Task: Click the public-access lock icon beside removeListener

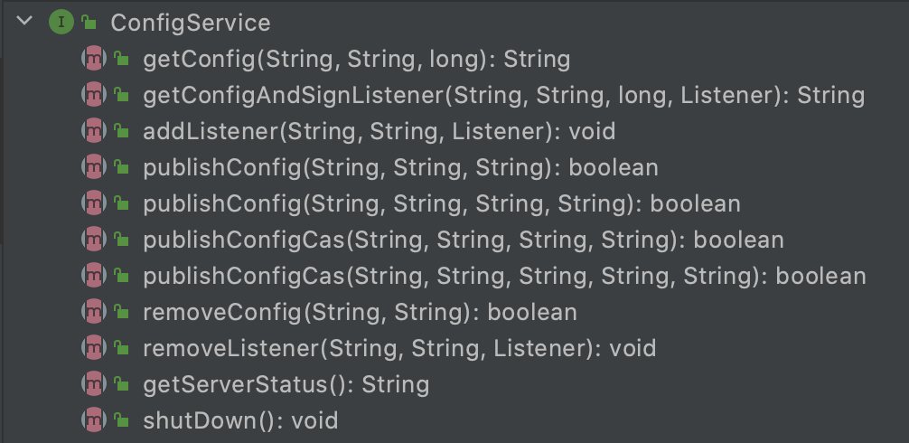Action: 121,349
